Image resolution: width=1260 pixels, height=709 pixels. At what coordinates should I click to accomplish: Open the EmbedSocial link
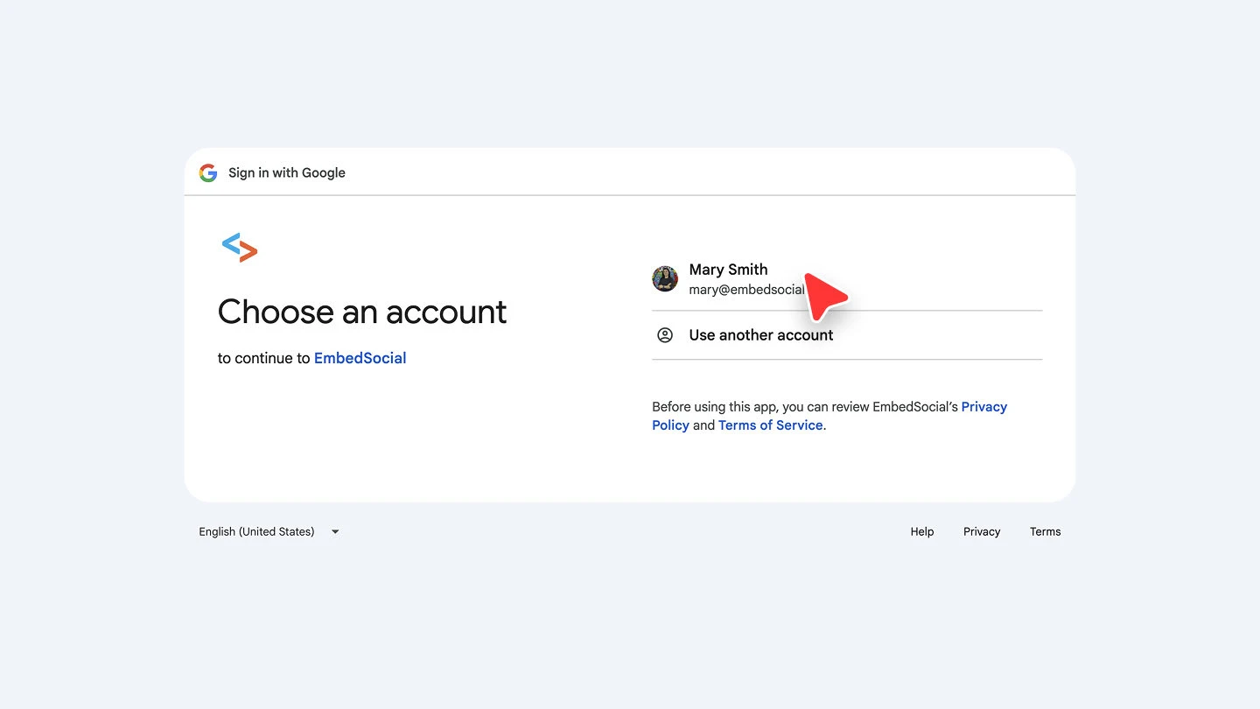[360, 358]
